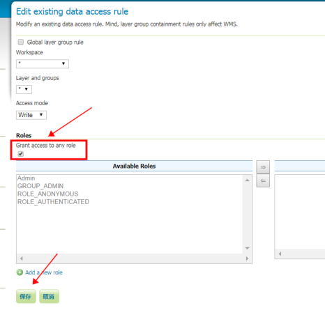Select ROLE_ANONYMOUS in Available Roles list
Image resolution: width=325 pixels, height=310 pixels.
tap(48, 194)
